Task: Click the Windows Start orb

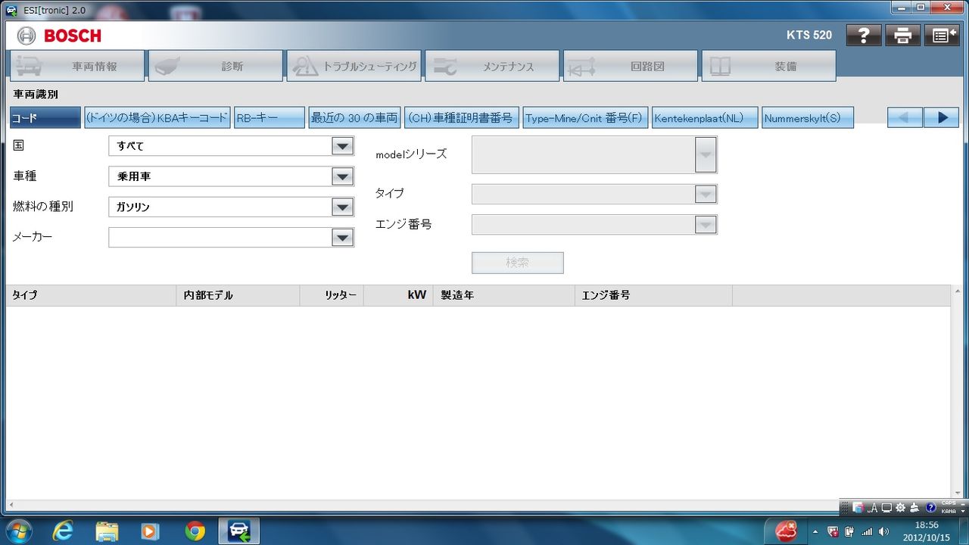Action: [x=18, y=531]
